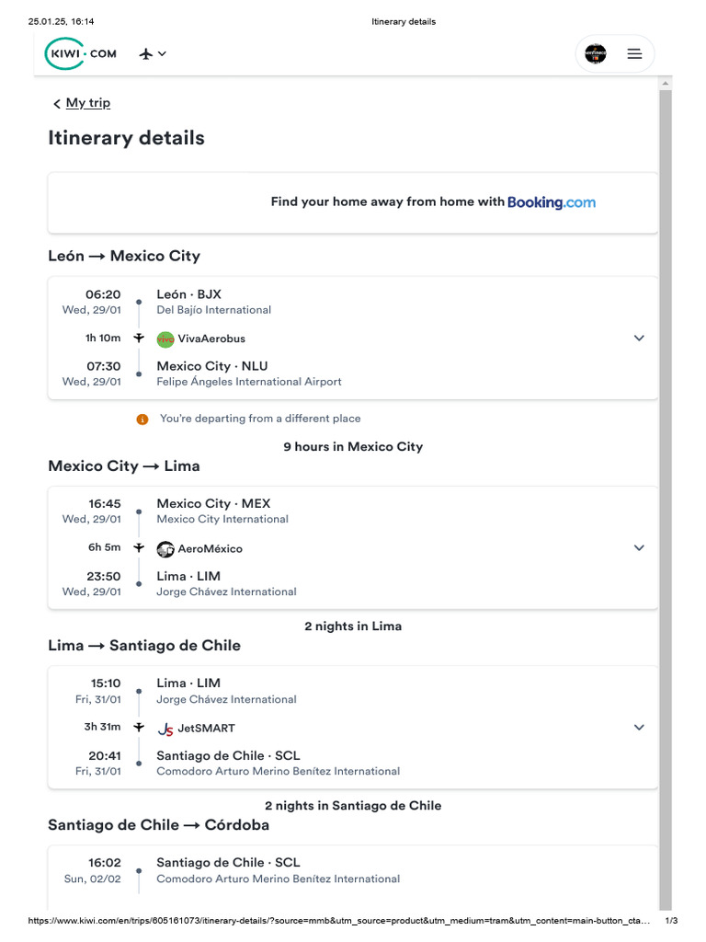Expand the JetSMART flight details
706x942 pixels.
click(x=639, y=728)
